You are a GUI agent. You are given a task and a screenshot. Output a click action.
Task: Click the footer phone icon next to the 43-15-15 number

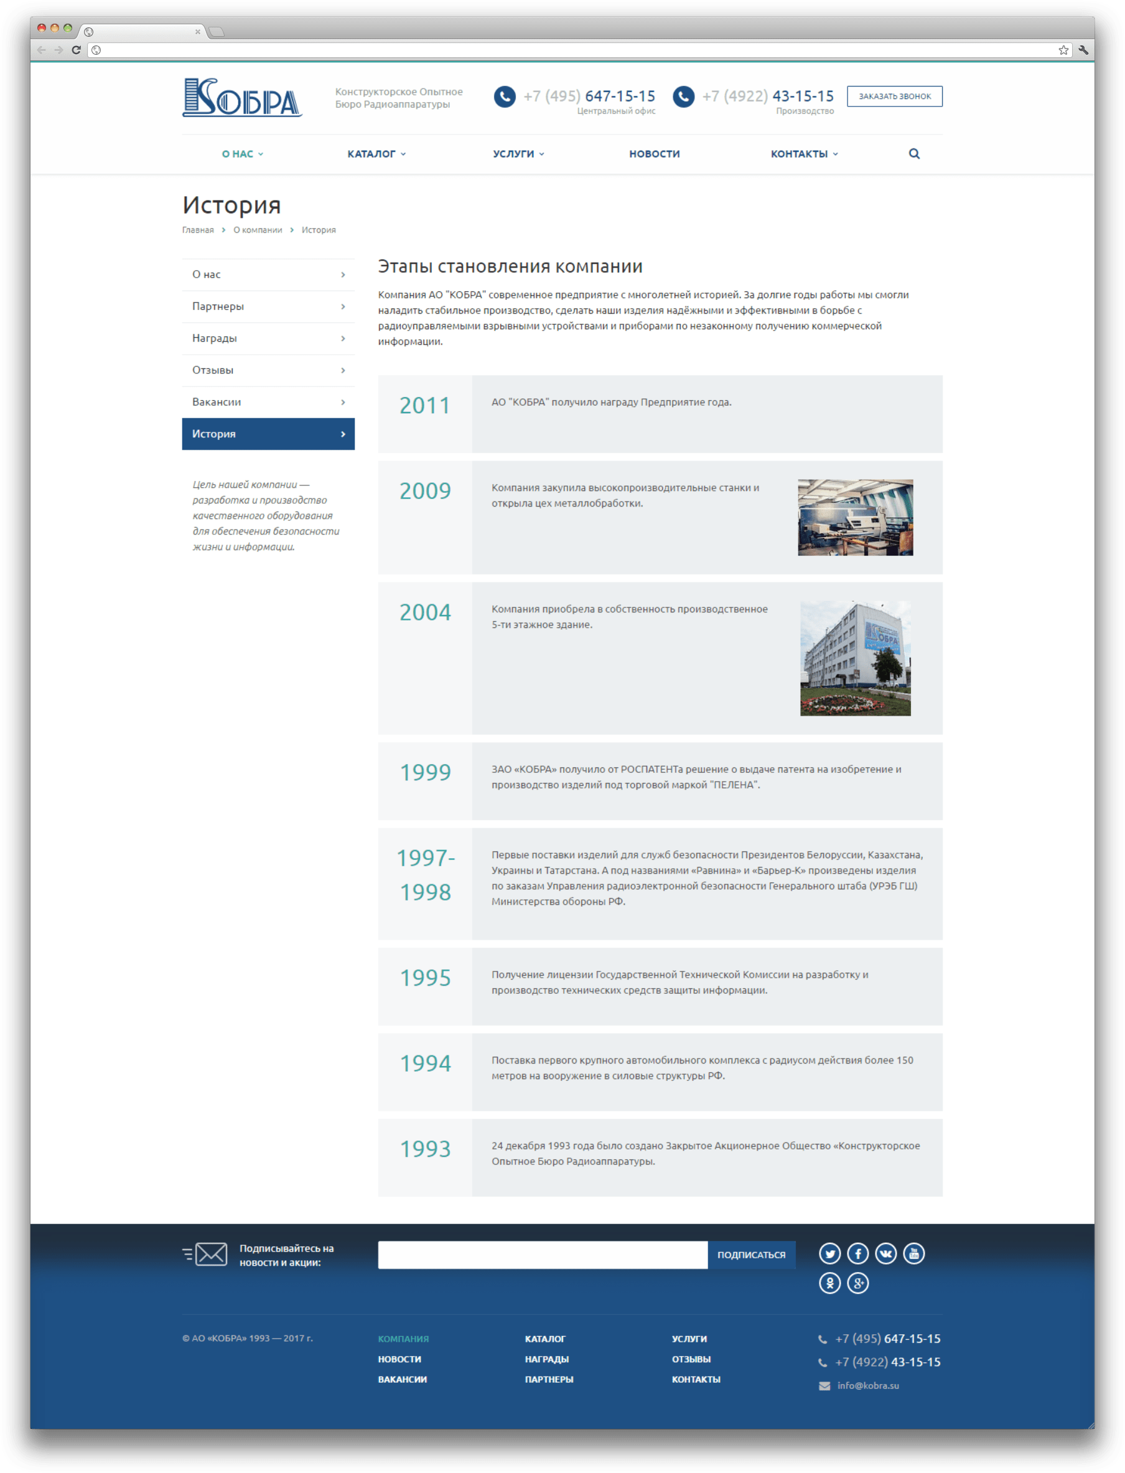823,1362
